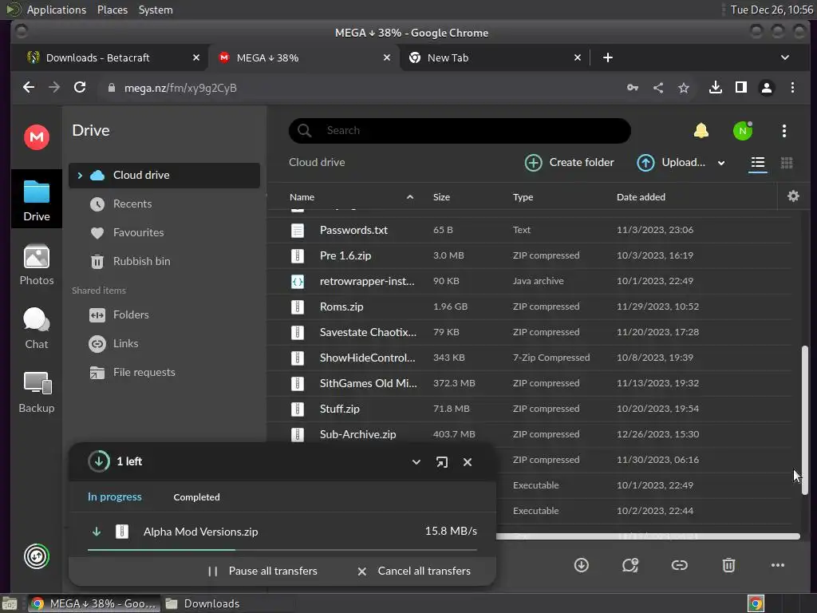Click the horizontal file list scrollbar
This screenshot has height=613, width=817.
648,536
